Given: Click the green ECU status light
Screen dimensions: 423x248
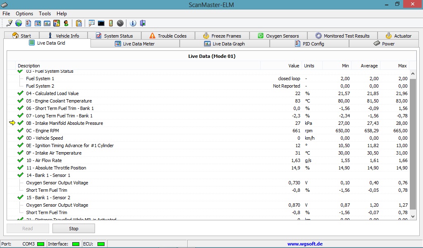Looking at the screenshot, I should [x=101, y=244].
